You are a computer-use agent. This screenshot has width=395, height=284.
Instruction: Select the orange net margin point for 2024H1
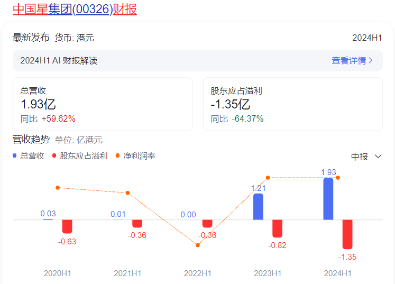pos(338,178)
